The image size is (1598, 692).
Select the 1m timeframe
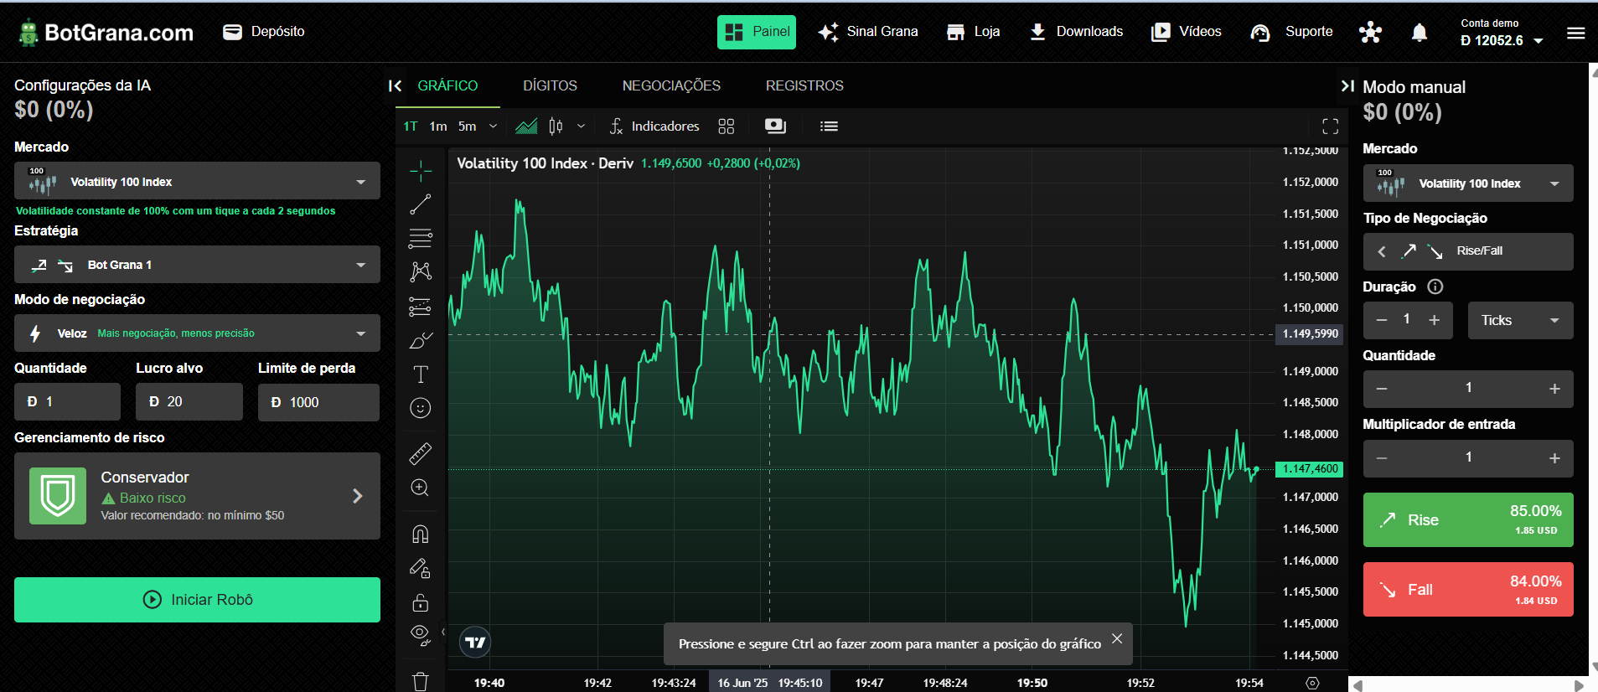click(438, 127)
